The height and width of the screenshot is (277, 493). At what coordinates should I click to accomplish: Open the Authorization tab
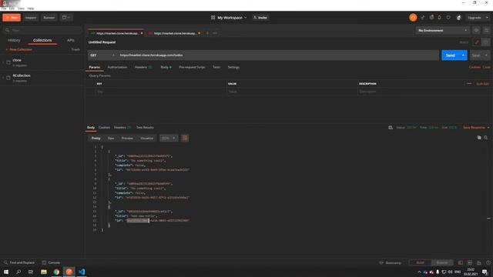point(117,67)
